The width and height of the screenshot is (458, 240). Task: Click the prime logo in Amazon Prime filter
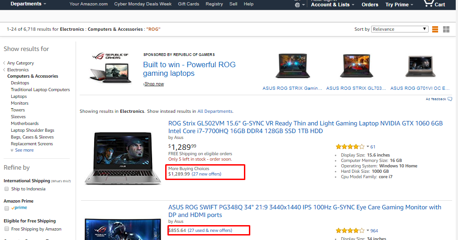pyautogui.click(x=19, y=208)
